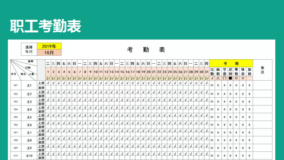Click the weekday cell above date 1
Viewport: 284px width, 160px height.
point(48,64)
